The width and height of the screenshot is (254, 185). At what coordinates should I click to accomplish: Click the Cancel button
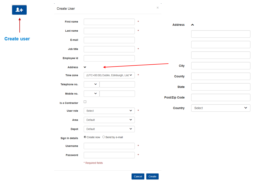(x=138, y=176)
